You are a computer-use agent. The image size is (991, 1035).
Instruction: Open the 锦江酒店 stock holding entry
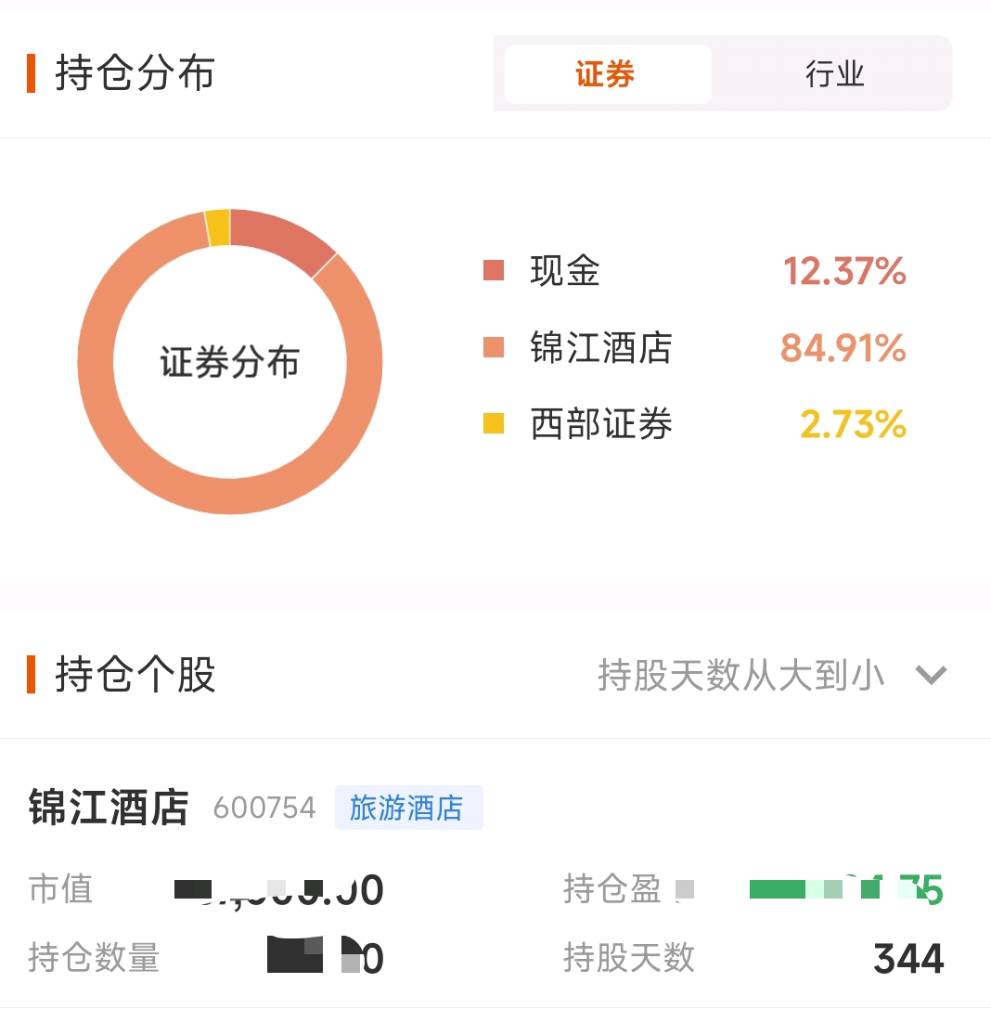(109, 808)
